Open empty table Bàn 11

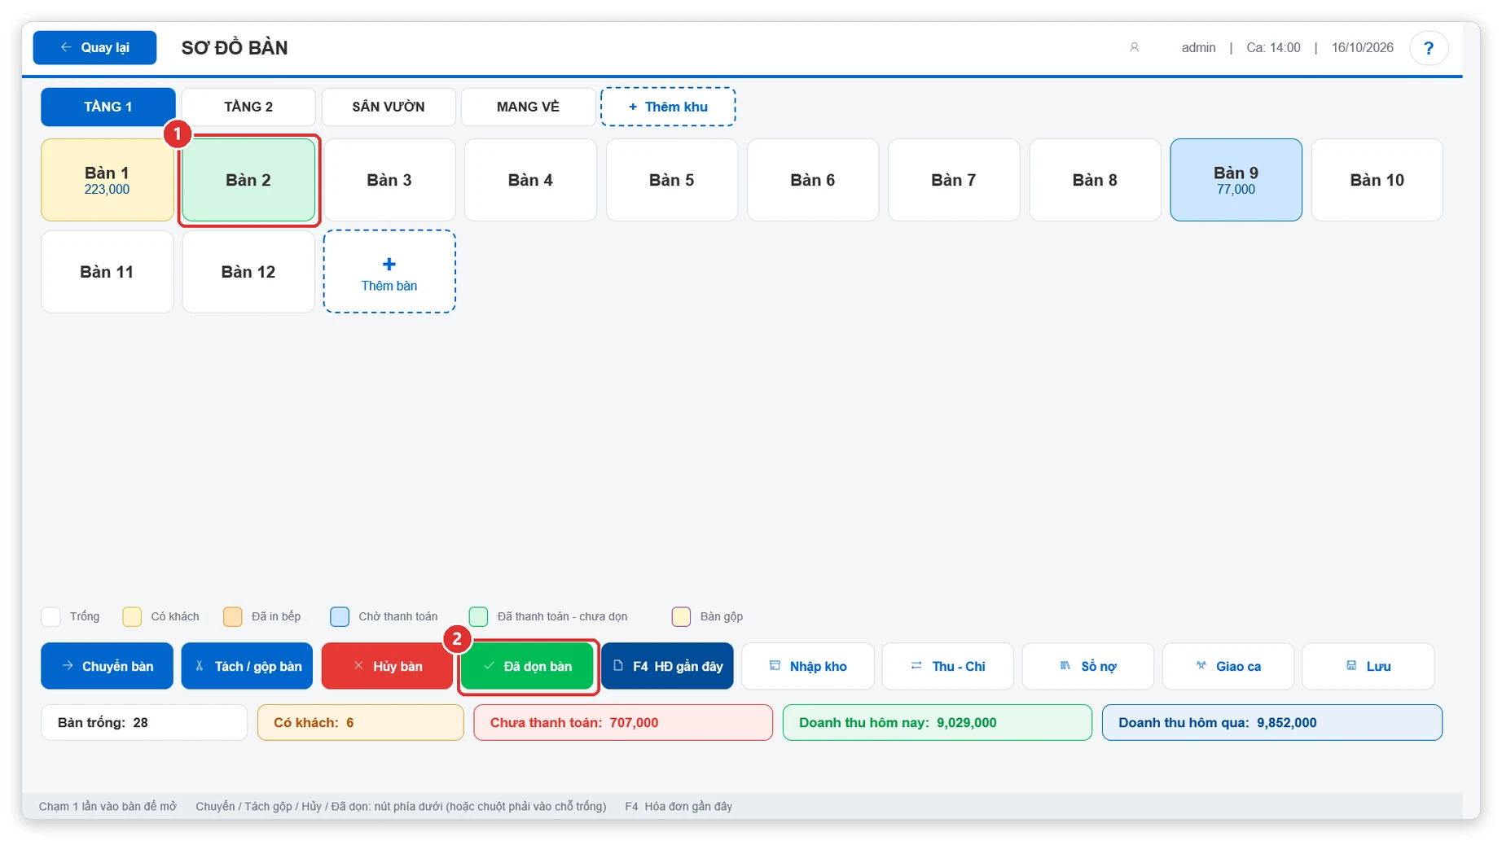coord(108,272)
